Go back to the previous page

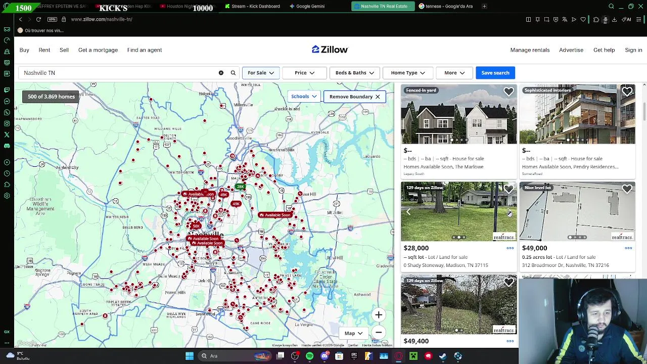point(20,19)
